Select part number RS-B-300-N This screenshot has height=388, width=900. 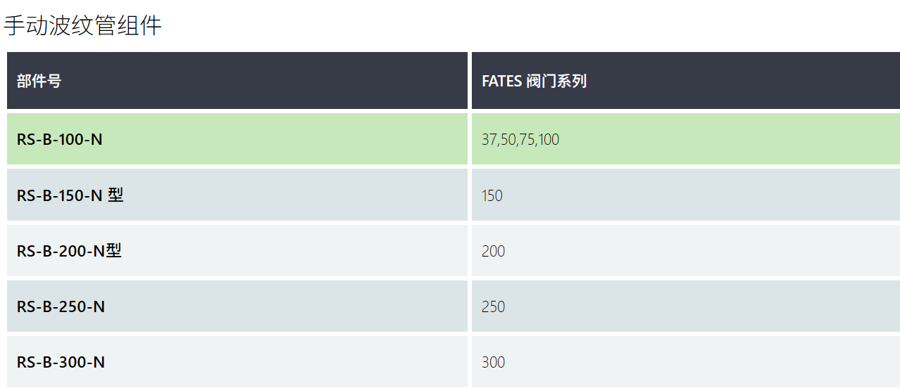(61, 362)
